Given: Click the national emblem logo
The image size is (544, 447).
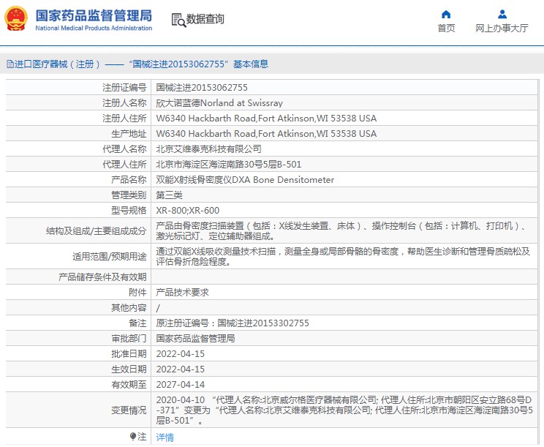Looking at the screenshot, I should click(16, 18).
